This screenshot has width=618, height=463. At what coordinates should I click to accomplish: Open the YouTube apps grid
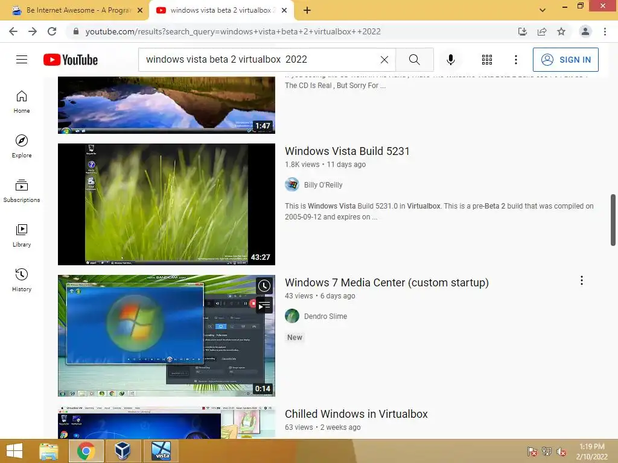pyautogui.click(x=487, y=60)
